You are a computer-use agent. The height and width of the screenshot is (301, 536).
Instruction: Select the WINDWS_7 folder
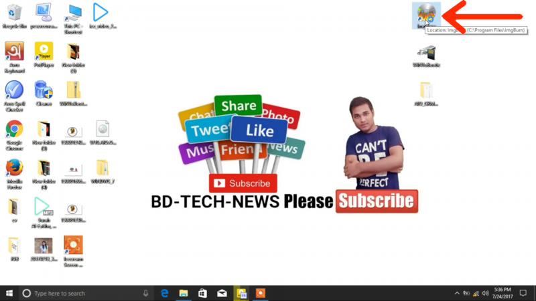click(x=103, y=171)
